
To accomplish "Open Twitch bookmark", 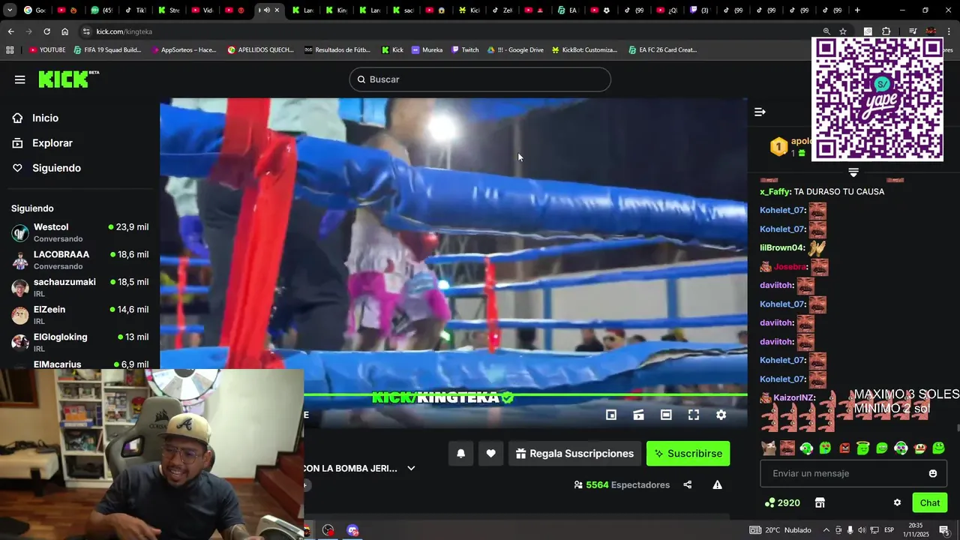I will coord(465,50).
